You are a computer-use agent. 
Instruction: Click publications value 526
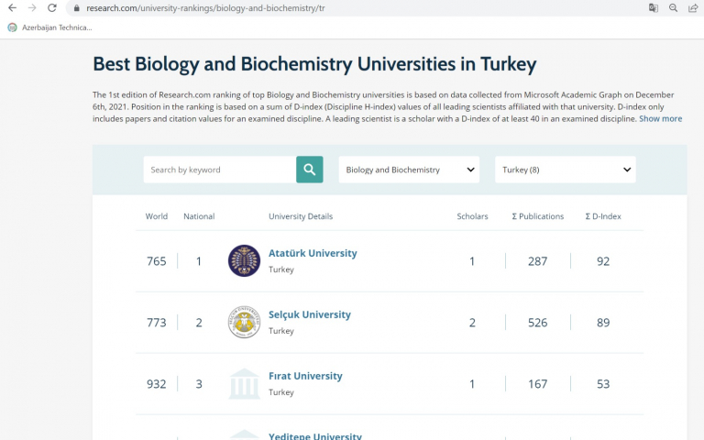[537, 323]
